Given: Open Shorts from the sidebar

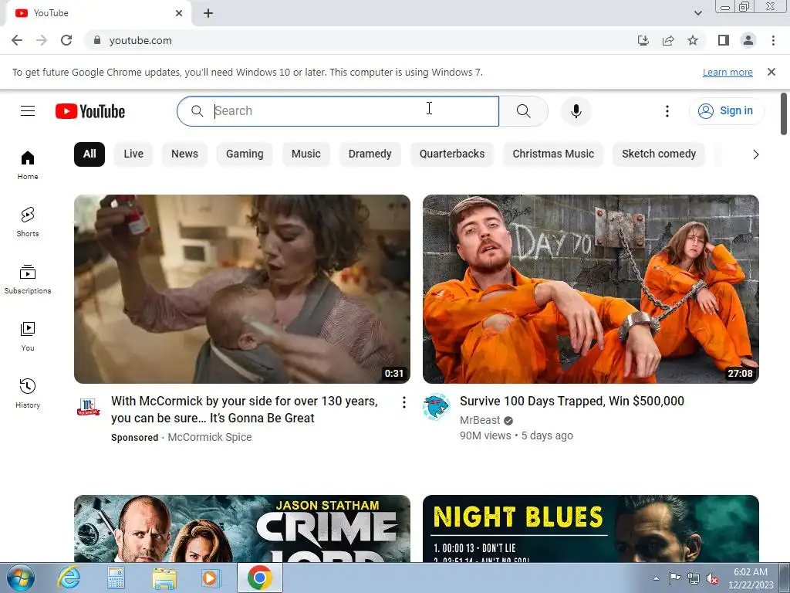Looking at the screenshot, I should (28, 222).
